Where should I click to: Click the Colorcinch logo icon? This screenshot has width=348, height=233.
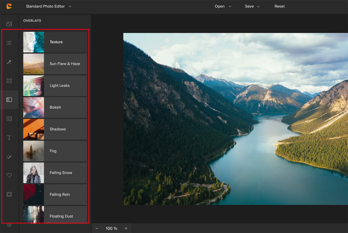pos(9,6)
